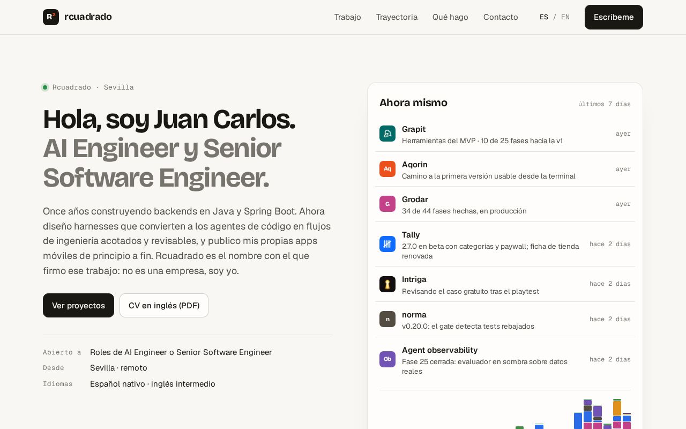This screenshot has height=429, width=686.
Task: Click the Agent observability title
Action: pos(440,350)
